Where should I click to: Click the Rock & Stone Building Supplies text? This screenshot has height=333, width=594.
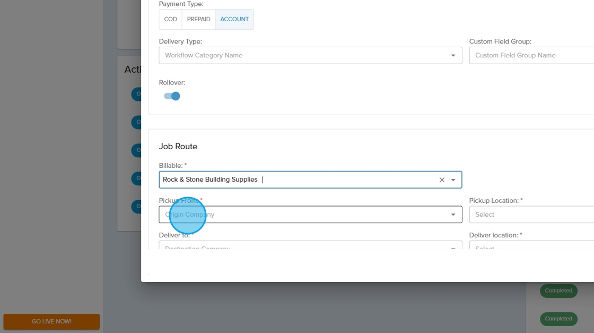pyautogui.click(x=210, y=180)
